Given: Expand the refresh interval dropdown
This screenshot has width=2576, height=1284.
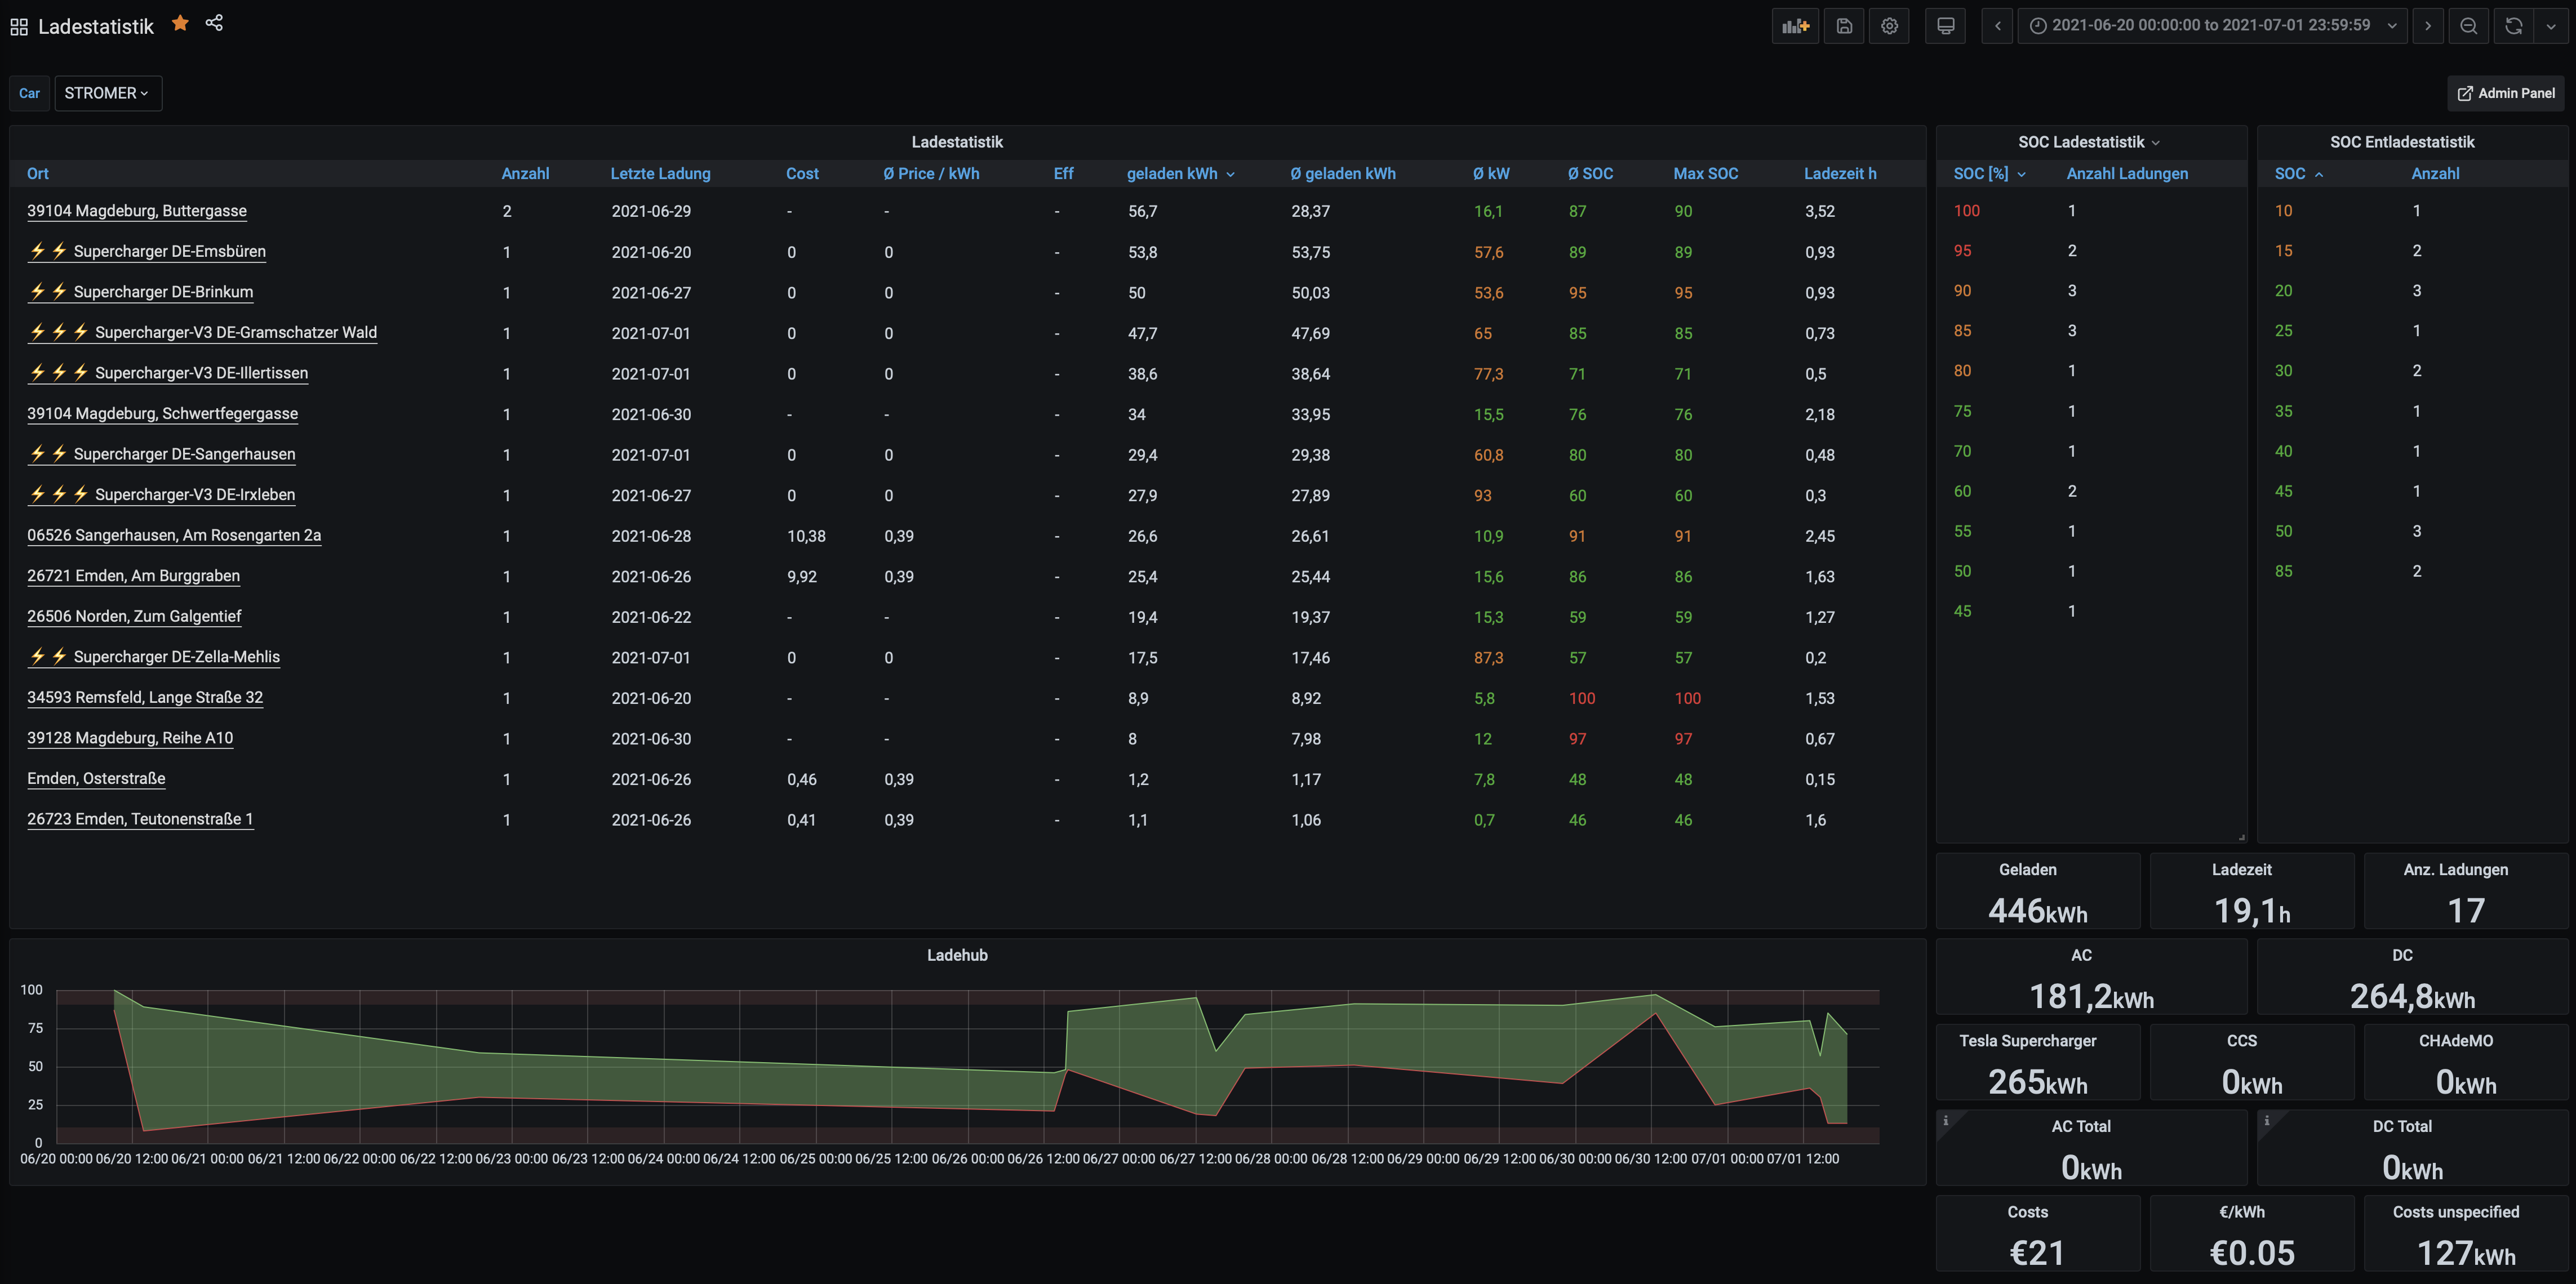Looking at the screenshot, I should tap(2551, 26).
